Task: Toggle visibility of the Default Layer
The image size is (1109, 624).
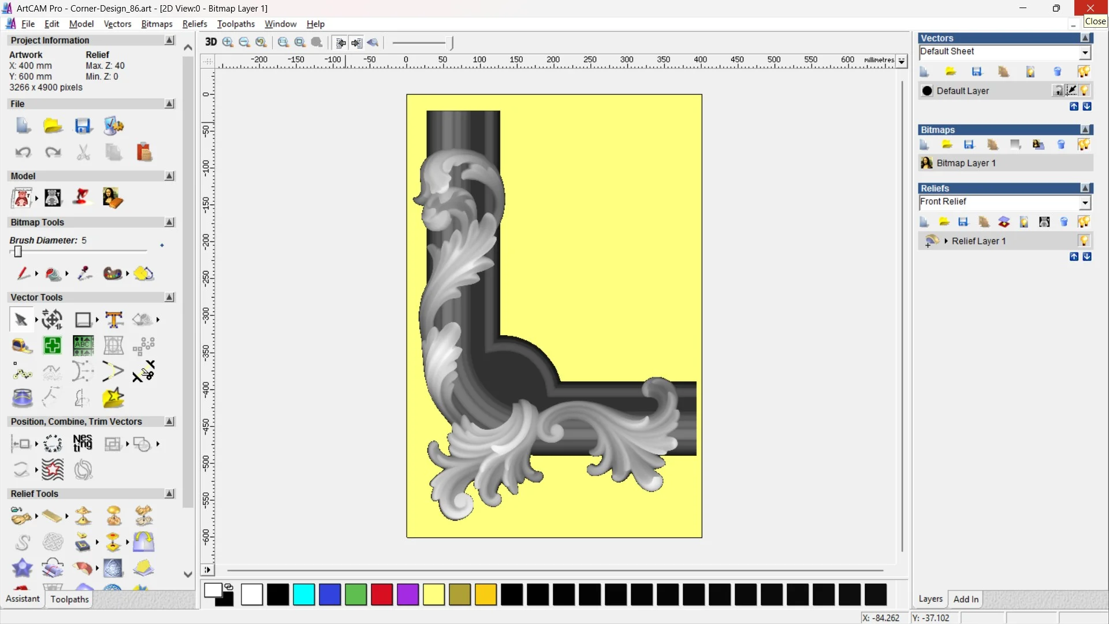Action: [1085, 90]
